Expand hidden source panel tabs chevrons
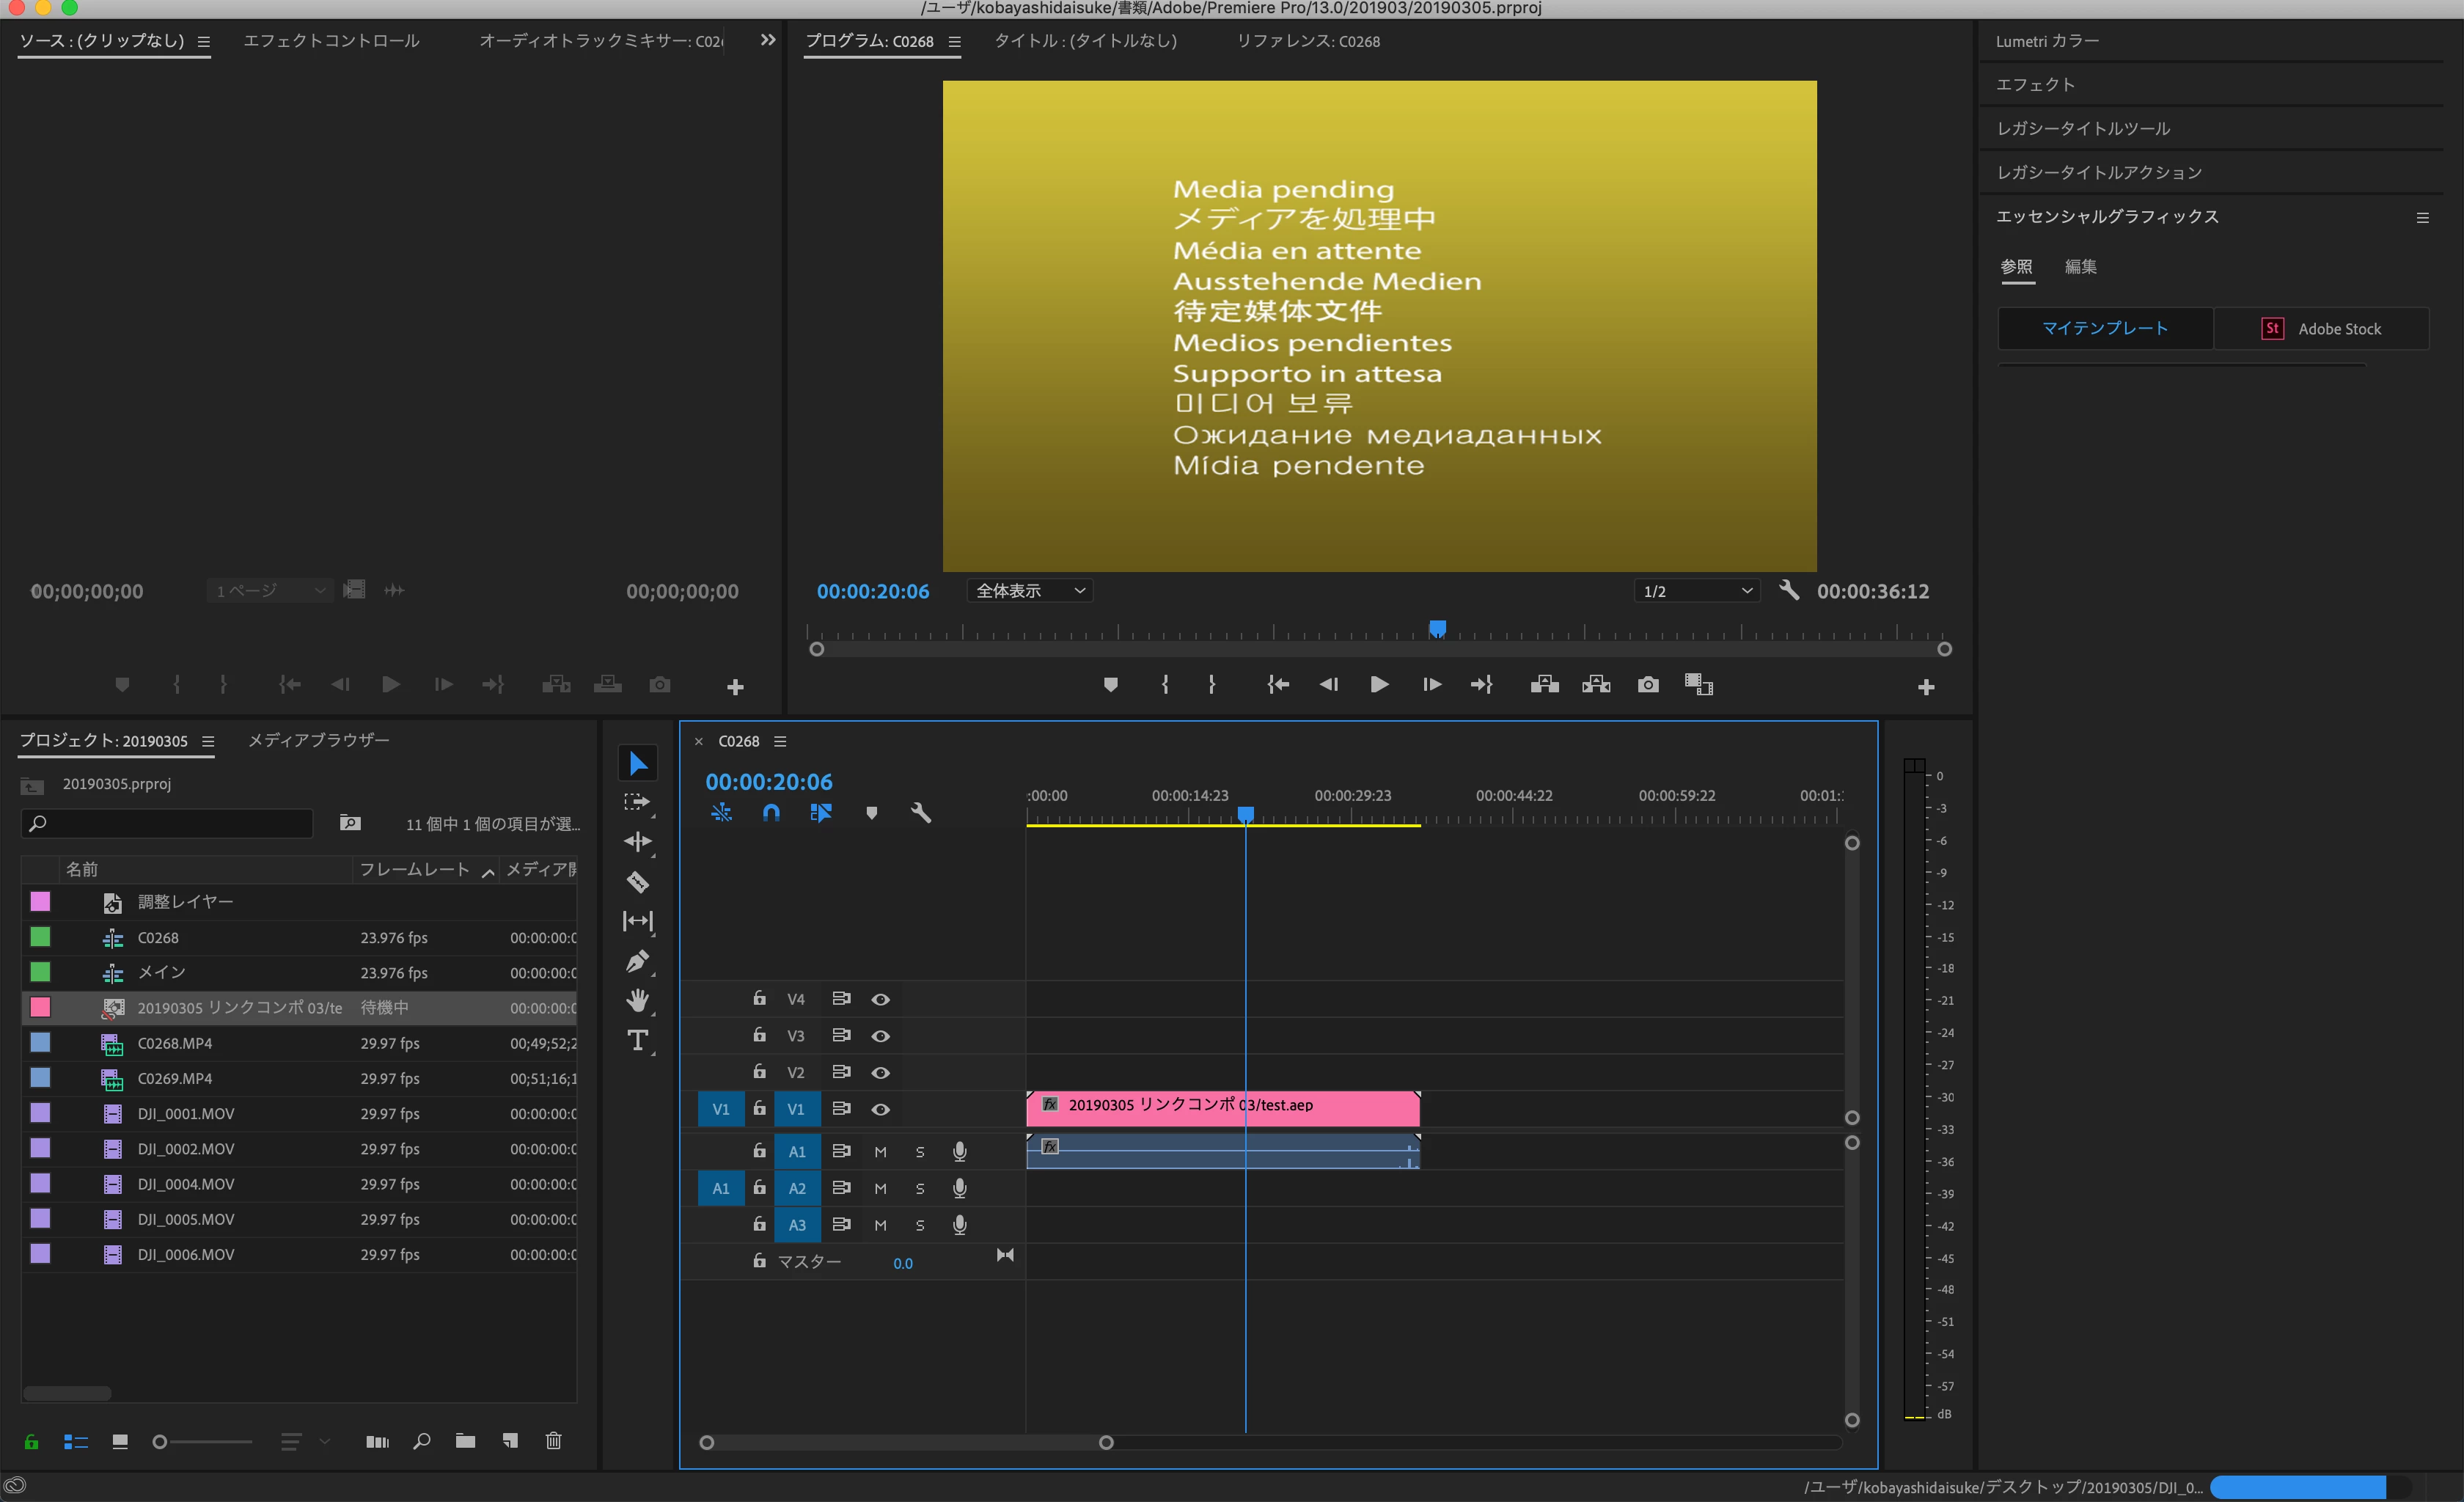2464x1502 pixels. pos(767,40)
